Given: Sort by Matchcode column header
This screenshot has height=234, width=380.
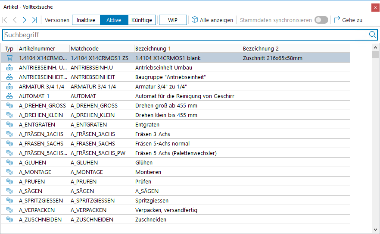Looking at the screenshot, I should [x=101, y=48].
